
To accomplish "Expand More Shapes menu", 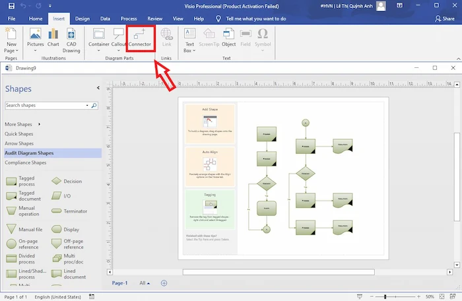I will coord(22,124).
